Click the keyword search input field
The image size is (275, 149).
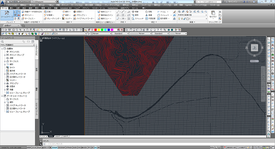[x=208, y=2]
